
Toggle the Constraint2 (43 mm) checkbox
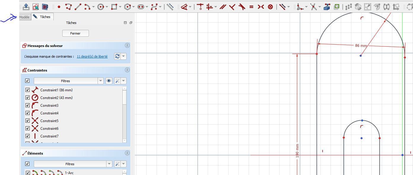click(28, 98)
